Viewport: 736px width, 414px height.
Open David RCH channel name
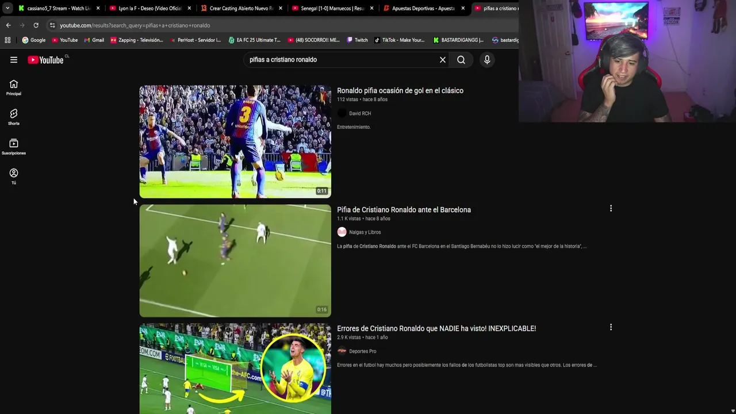tap(360, 113)
